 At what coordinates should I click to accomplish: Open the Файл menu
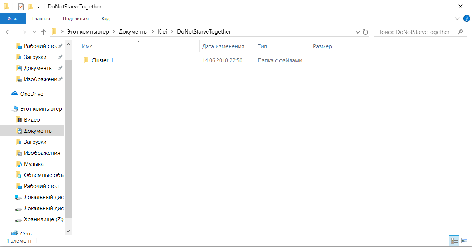(13, 18)
